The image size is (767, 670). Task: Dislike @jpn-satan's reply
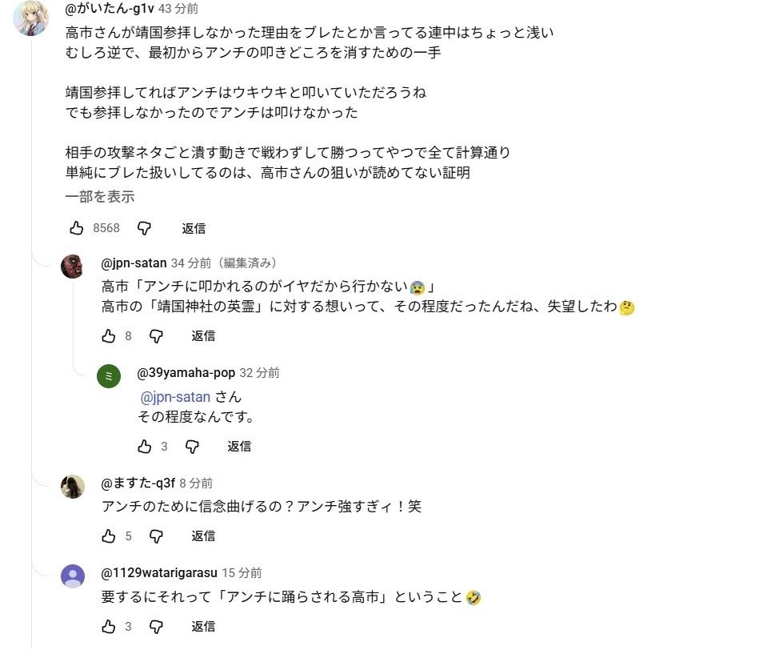pos(157,336)
